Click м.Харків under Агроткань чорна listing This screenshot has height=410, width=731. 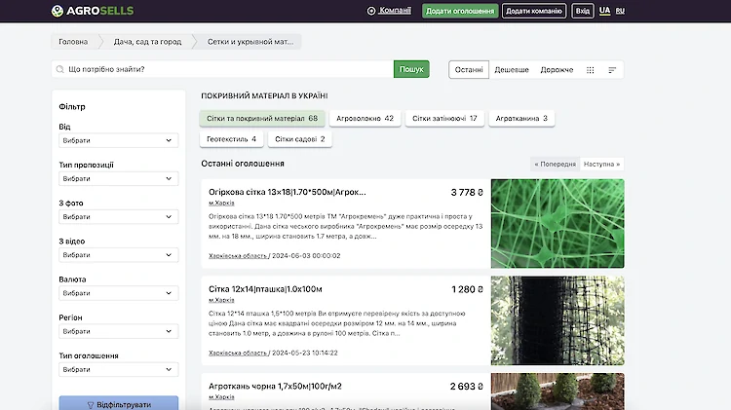221,397
